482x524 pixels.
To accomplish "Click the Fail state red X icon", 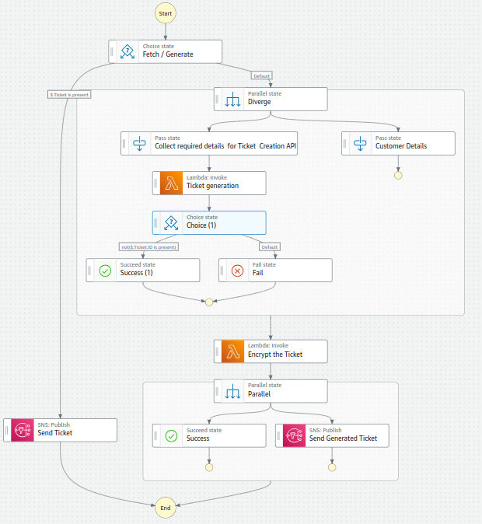I will click(237, 271).
